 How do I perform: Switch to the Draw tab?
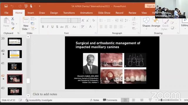[42, 13]
